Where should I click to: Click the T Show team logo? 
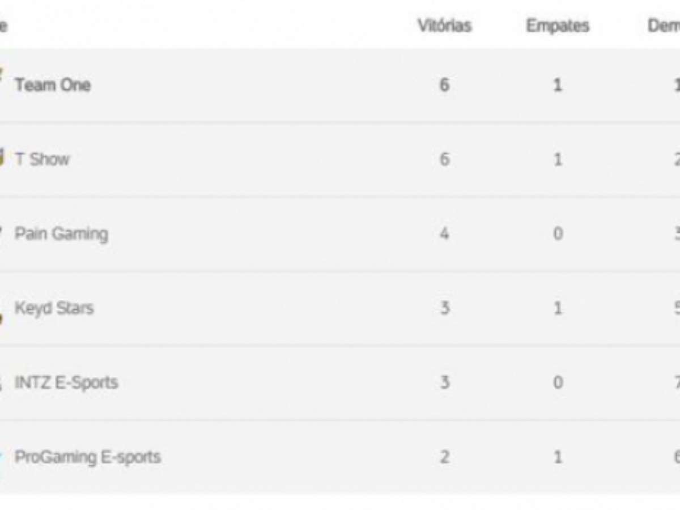(2, 158)
